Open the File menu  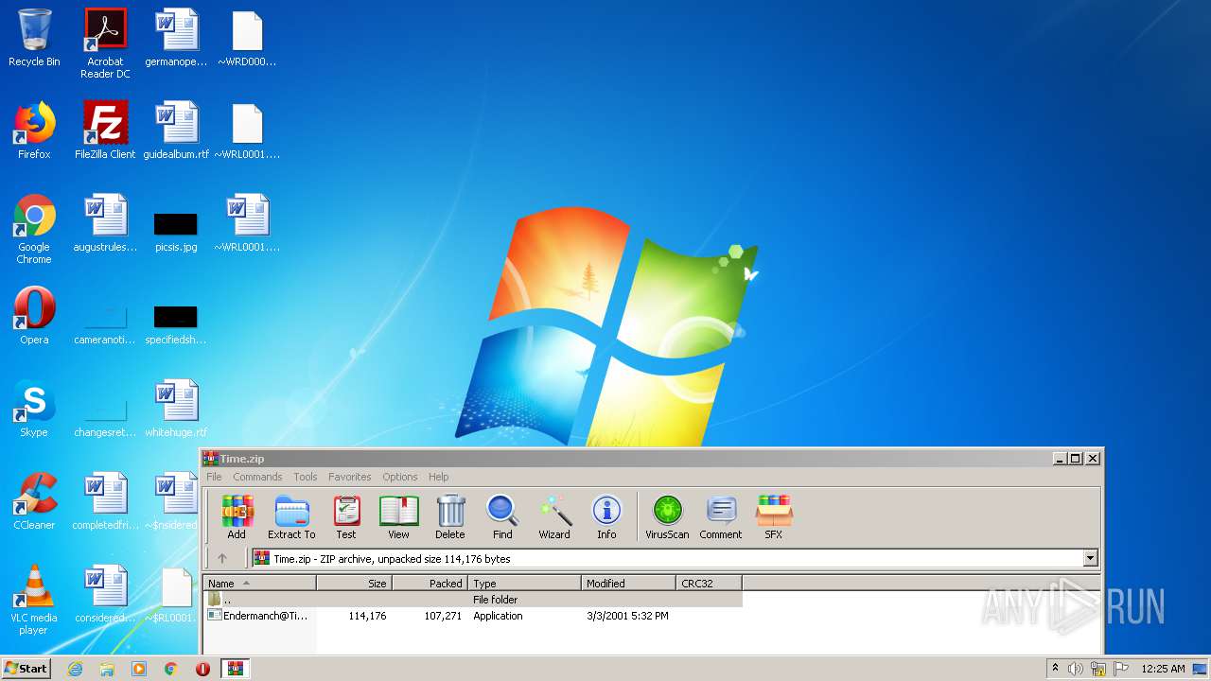tap(214, 477)
